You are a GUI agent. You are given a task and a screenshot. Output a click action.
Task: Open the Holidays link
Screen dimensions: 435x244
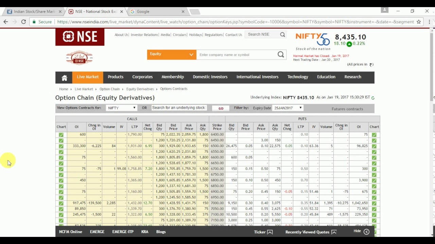tap(195, 35)
